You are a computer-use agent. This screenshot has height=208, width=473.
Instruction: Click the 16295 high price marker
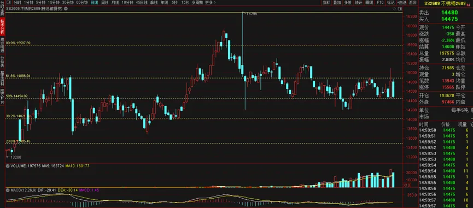point(252,14)
